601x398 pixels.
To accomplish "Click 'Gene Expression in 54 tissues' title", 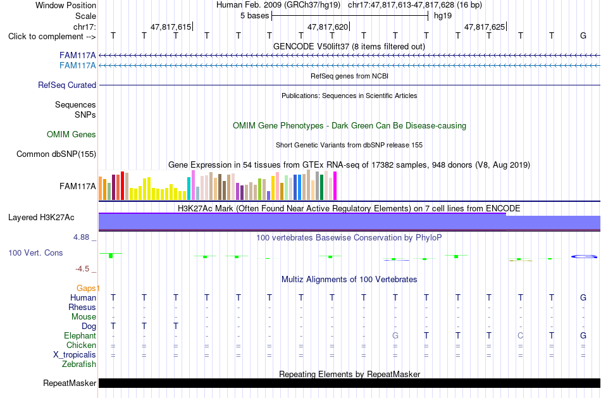I will (349, 165).
